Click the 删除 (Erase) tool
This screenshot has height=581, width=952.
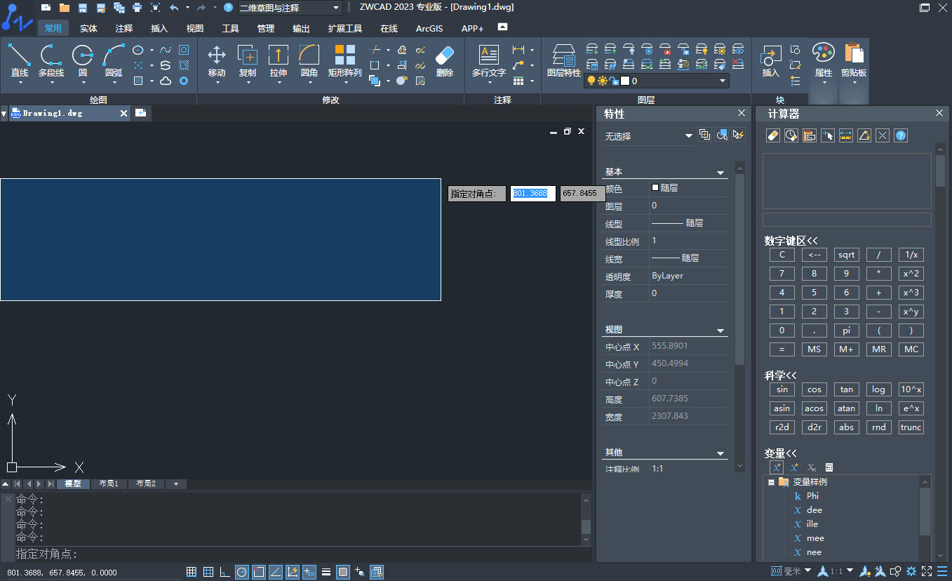pyautogui.click(x=444, y=60)
